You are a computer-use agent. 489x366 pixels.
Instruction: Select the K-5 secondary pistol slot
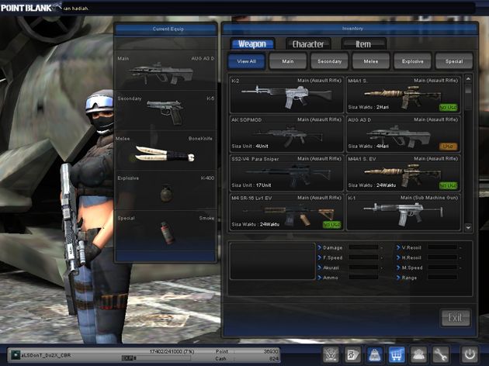coord(165,111)
